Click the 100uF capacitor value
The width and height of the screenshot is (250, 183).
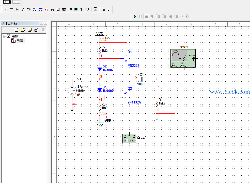pos(142,84)
